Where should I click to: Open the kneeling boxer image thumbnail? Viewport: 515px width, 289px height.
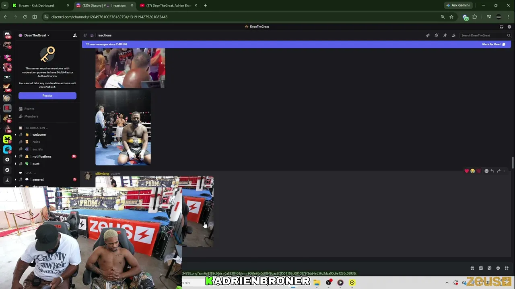(123, 128)
